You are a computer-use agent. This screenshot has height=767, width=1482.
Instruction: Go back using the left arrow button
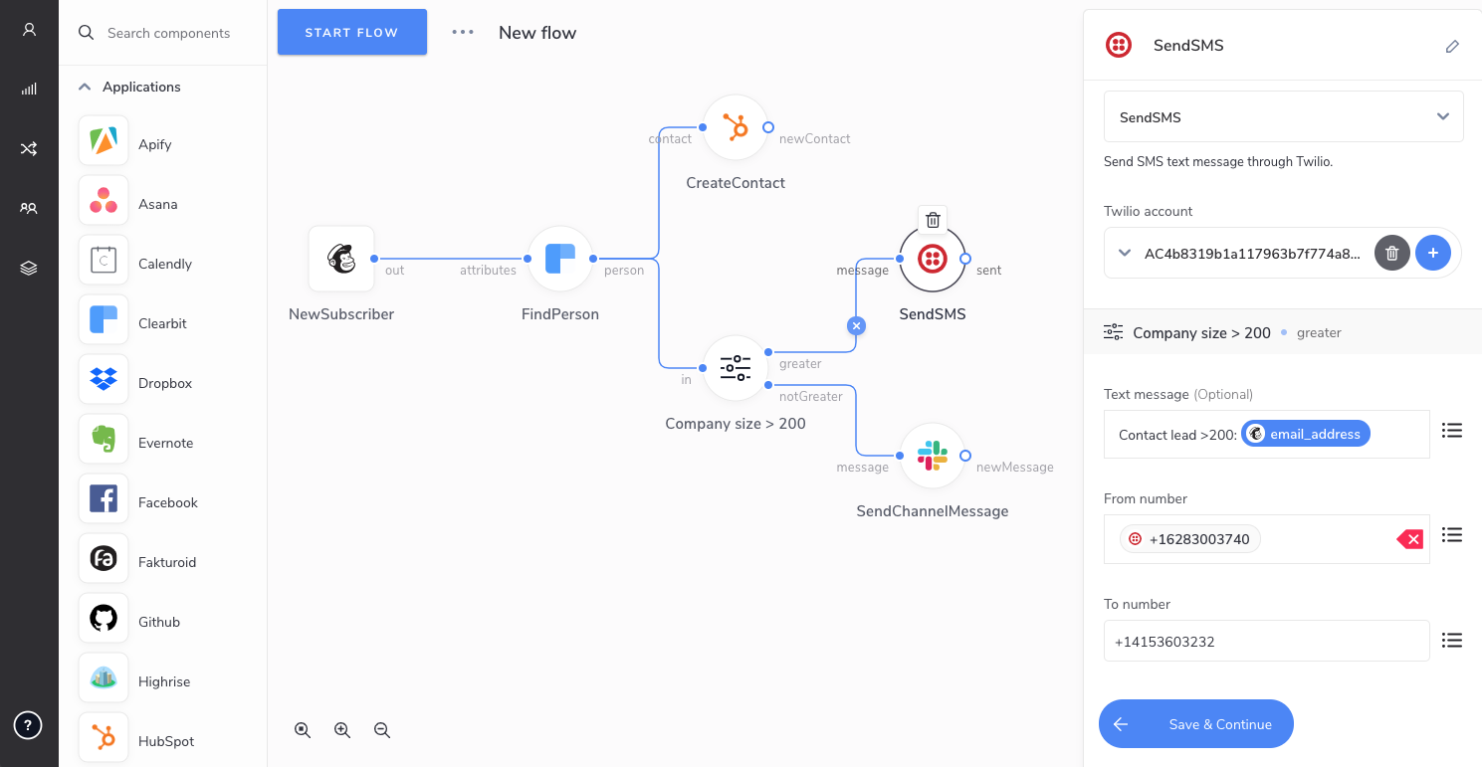[x=1121, y=724]
